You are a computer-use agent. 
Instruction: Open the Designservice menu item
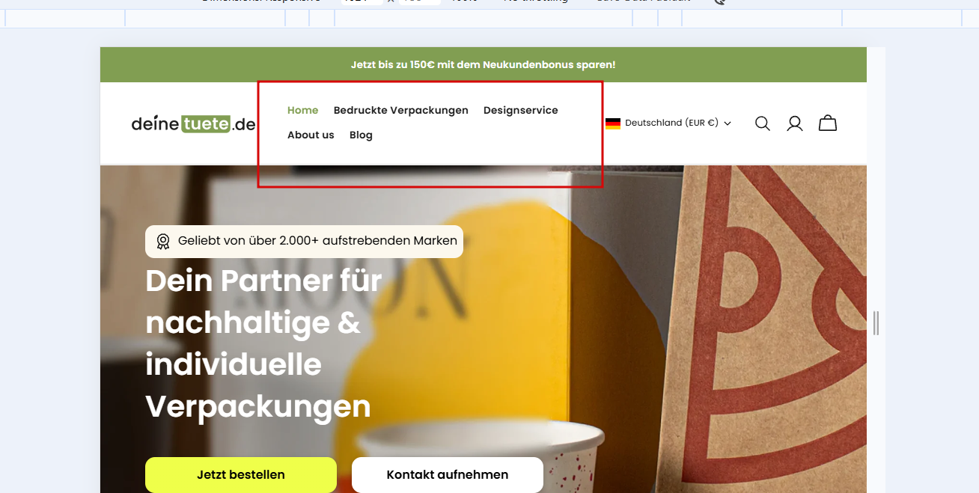pos(521,110)
